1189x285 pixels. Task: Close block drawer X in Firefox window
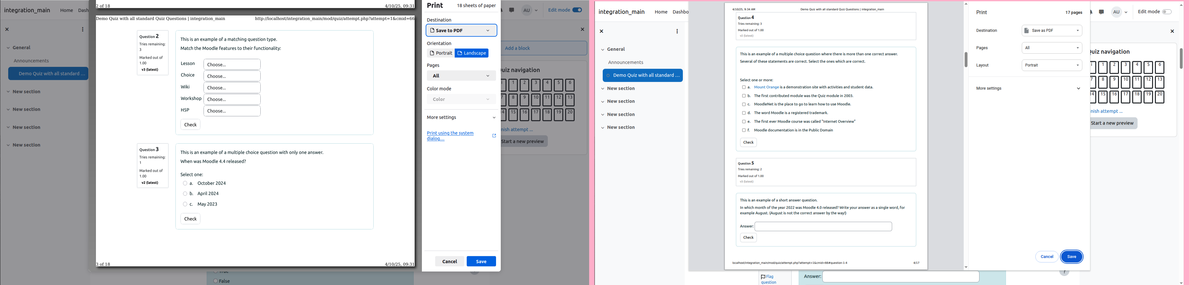582,30
